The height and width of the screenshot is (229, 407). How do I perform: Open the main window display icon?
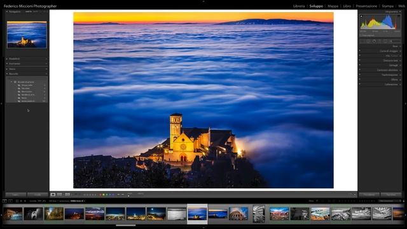[4, 201]
